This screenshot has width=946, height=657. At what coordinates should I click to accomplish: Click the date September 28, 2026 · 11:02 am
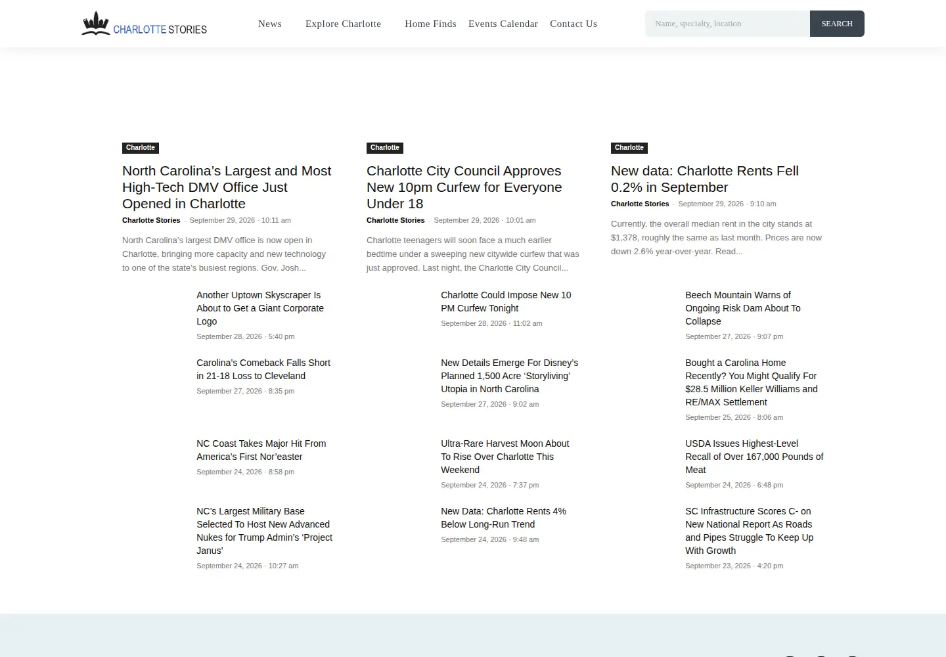[x=491, y=323]
